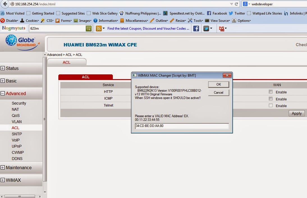Click the browser URL address bar
The image size is (307, 198).
click(x=120, y=4)
